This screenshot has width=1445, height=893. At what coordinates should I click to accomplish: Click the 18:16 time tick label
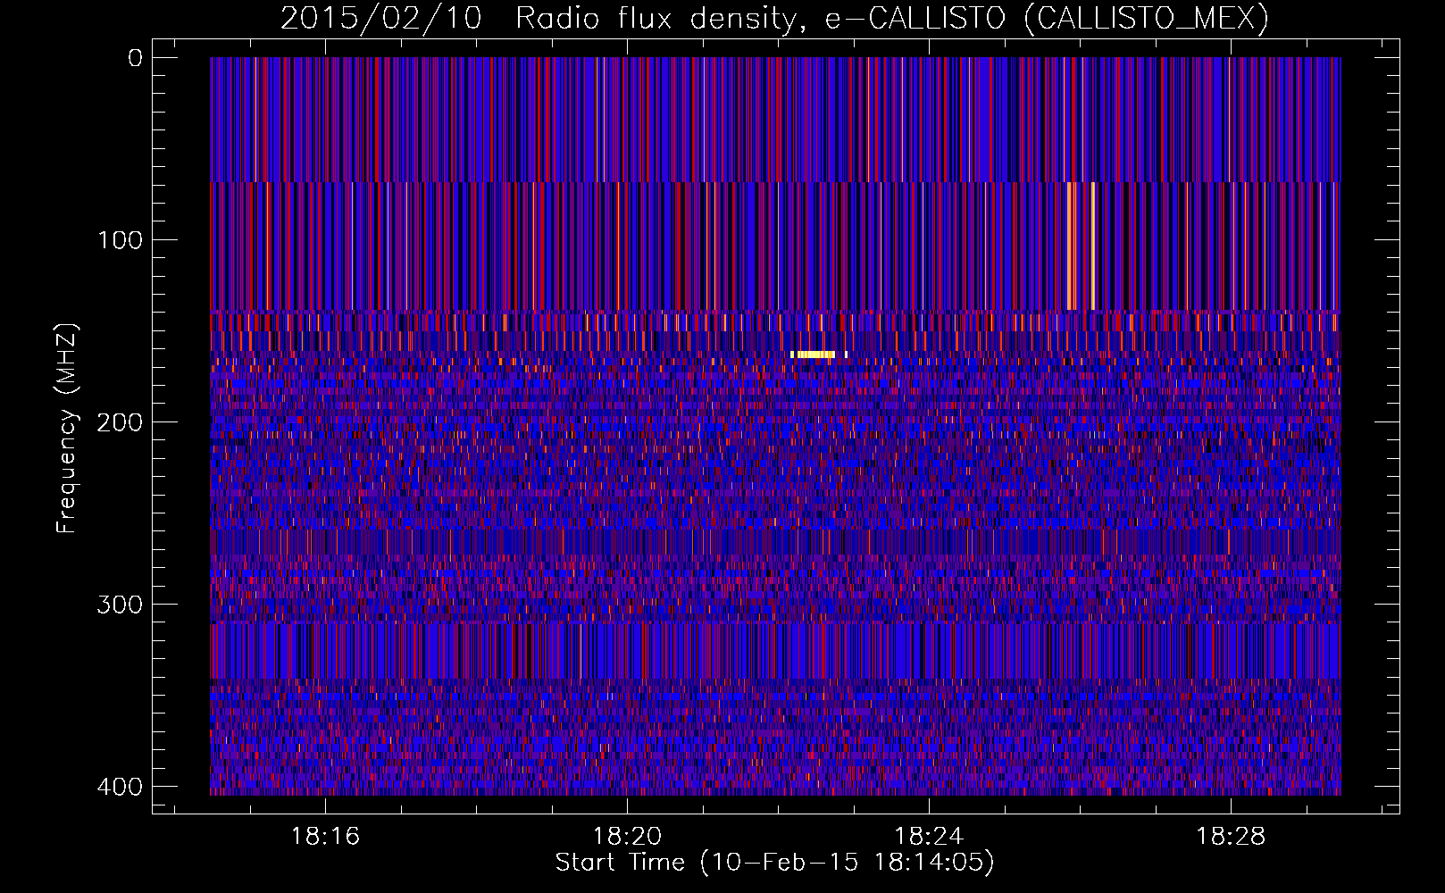[325, 836]
